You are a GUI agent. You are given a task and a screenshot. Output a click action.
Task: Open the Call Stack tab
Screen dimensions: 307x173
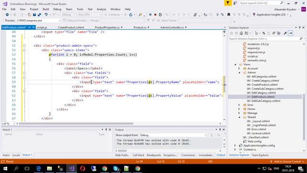pos(139,155)
